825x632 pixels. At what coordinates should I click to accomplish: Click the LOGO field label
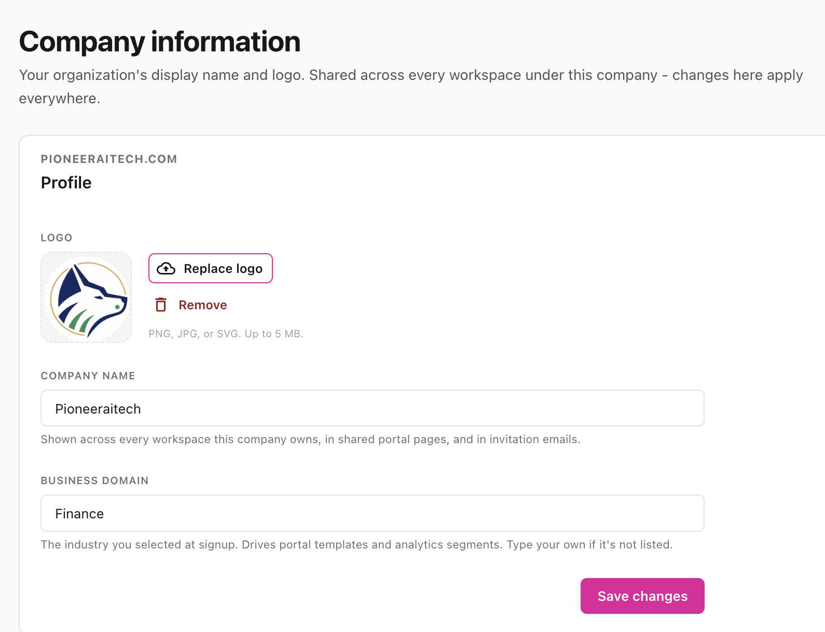[x=57, y=238]
